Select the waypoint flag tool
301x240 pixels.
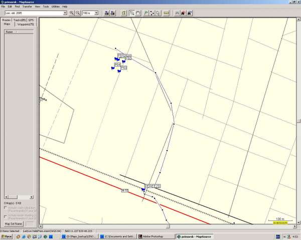[x=145, y=12]
